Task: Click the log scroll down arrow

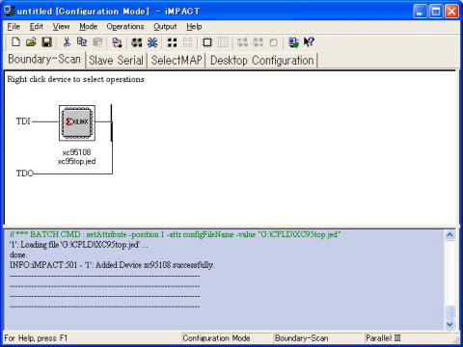Action: (449, 325)
